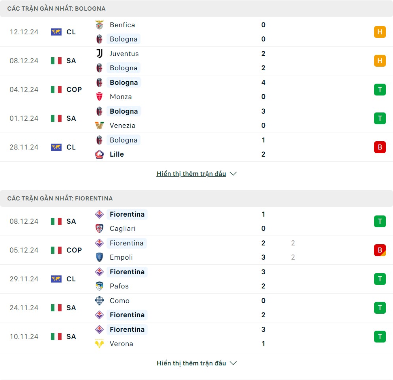Viewport: 393px width, 380px height.
Task: Click the Verona team crest
Action: [x=99, y=344]
